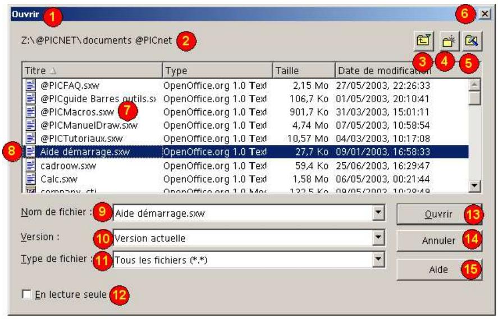The image size is (498, 319).
Task: Click date 04/03/2003, 10:17:08
Action: (x=383, y=139)
